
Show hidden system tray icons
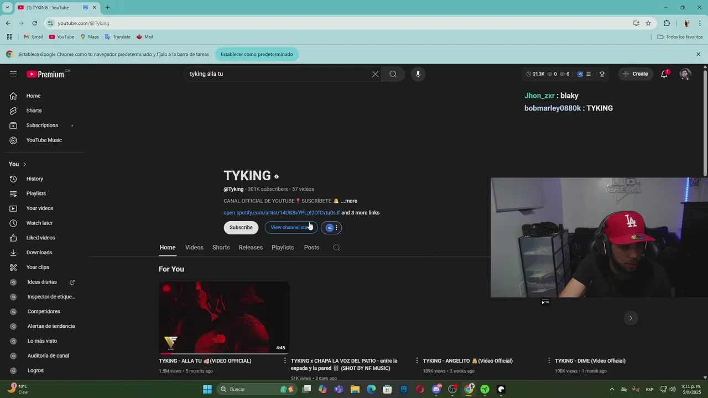point(612,389)
